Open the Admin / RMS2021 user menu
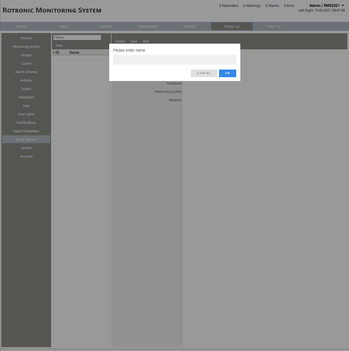 pyautogui.click(x=327, y=5)
